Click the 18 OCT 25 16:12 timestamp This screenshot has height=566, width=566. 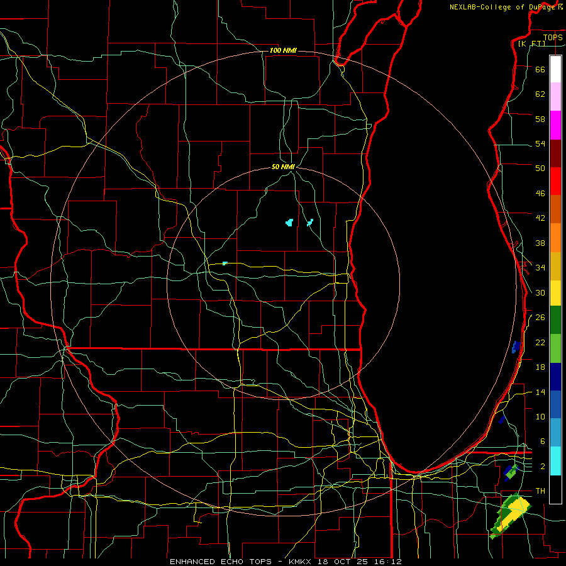point(360,562)
